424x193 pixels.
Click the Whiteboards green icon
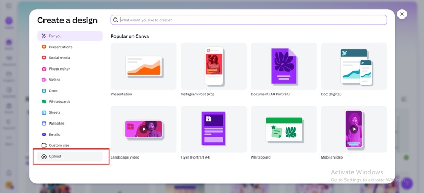pos(44,101)
